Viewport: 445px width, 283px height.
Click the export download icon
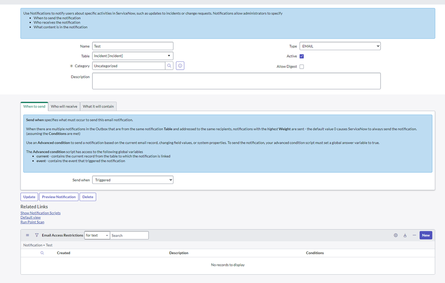tap(405, 235)
